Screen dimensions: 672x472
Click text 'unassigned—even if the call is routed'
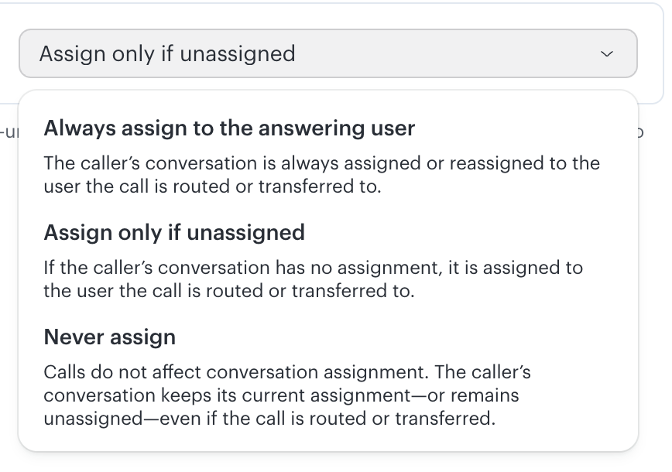click(269, 419)
